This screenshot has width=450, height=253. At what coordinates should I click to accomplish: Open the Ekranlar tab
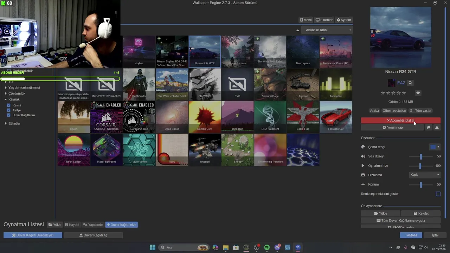(x=324, y=20)
